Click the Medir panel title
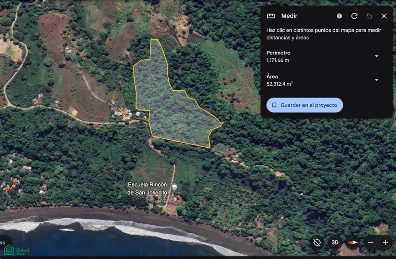The width and height of the screenshot is (396, 259). click(x=289, y=16)
